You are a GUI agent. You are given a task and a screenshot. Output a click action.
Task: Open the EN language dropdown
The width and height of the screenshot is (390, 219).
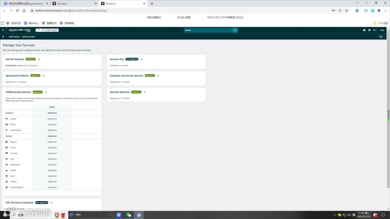coord(375,30)
